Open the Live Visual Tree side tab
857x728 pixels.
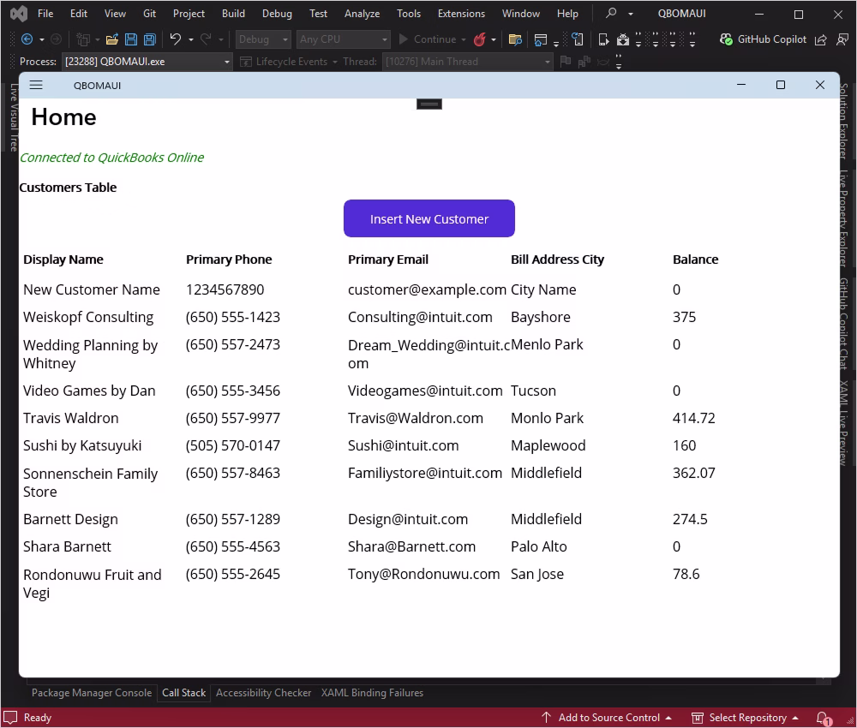click(13, 117)
